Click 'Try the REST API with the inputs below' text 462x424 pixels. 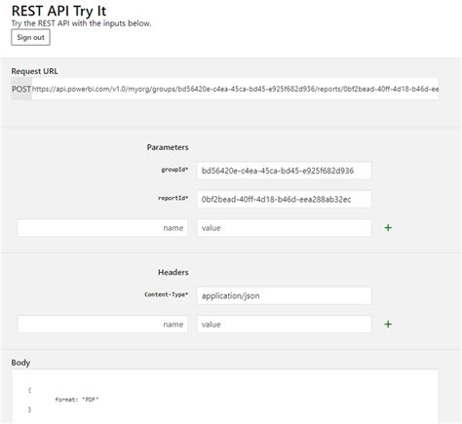[x=81, y=23]
